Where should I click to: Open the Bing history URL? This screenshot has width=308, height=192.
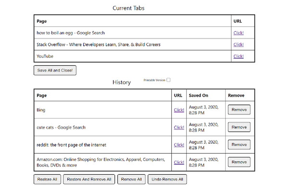[x=179, y=110]
